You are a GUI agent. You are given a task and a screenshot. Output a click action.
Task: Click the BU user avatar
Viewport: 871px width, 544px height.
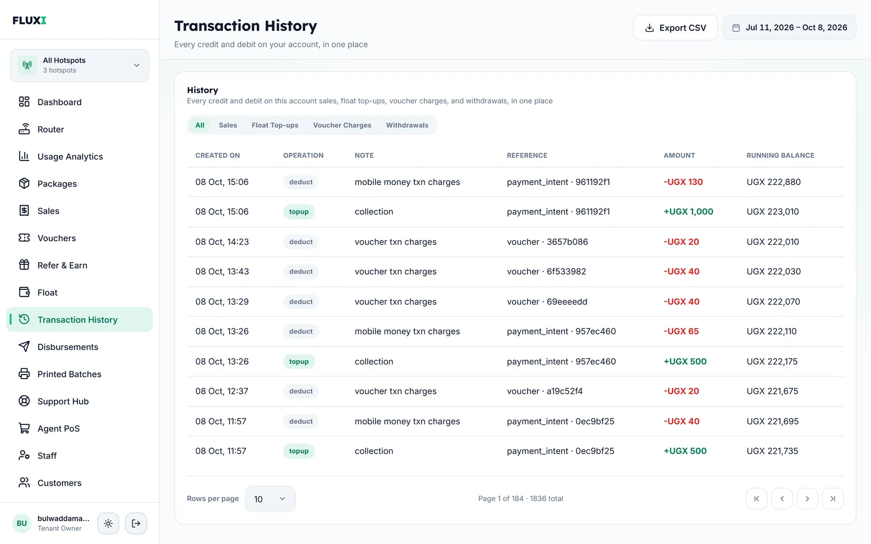22,523
